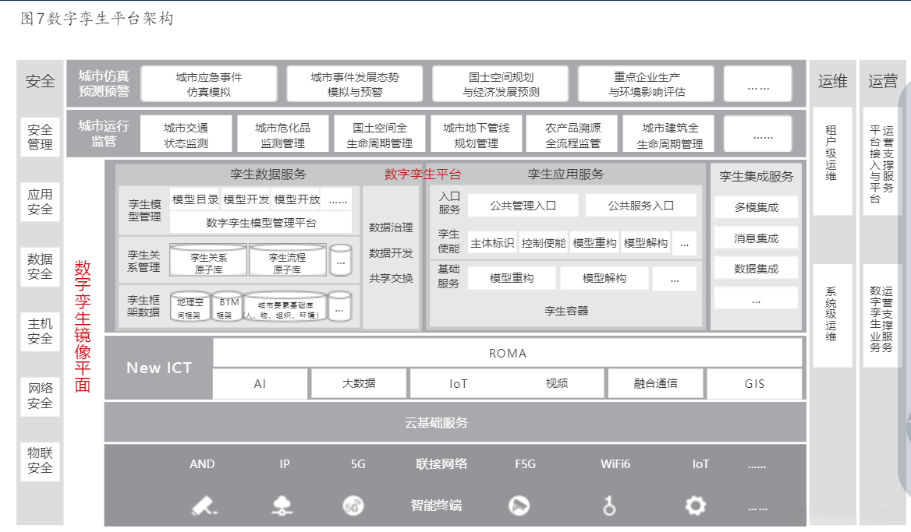Select the 模型目录 cell
This screenshot has width=911, height=532.
pos(195,199)
